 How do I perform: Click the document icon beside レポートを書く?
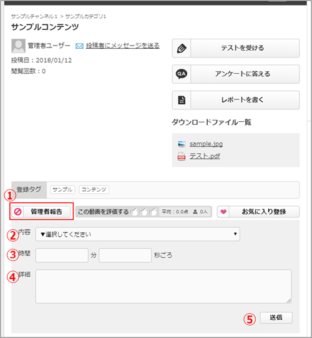(x=182, y=100)
